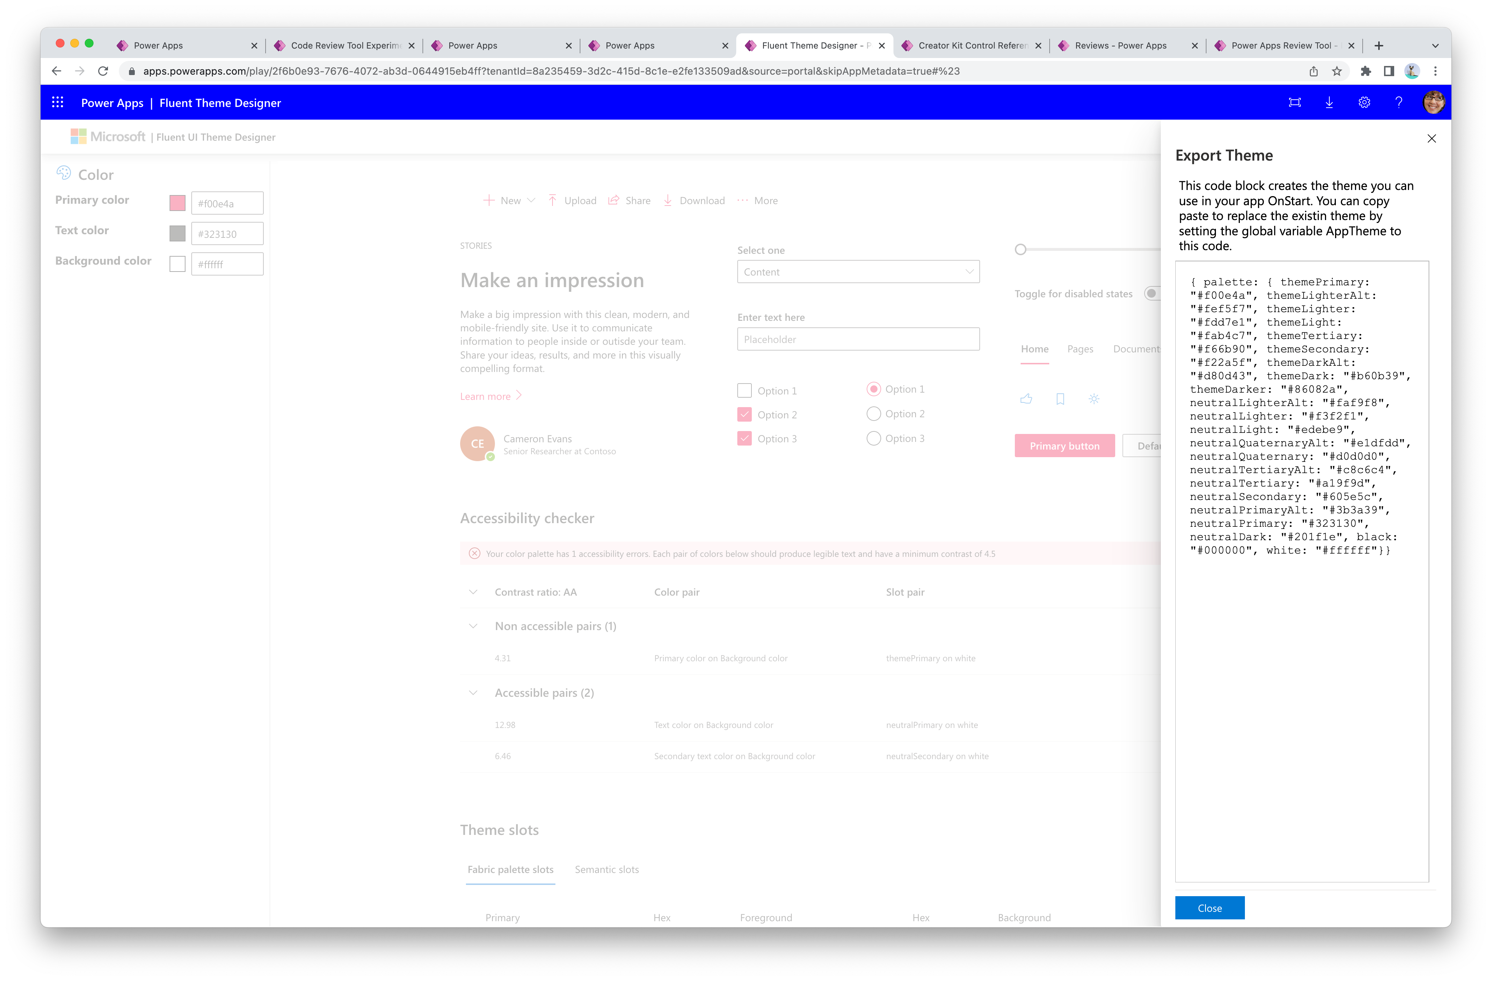Click the Primary color swatch
The height and width of the screenshot is (981, 1492).
[178, 202]
